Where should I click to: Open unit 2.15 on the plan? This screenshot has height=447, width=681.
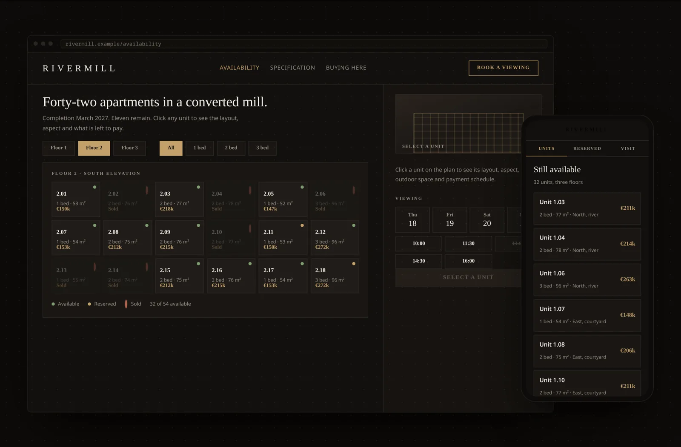click(x=179, y=276)
